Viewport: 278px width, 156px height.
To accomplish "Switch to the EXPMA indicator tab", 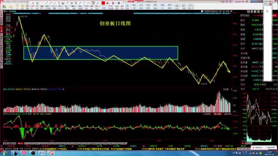I will (x=123, y=143).
